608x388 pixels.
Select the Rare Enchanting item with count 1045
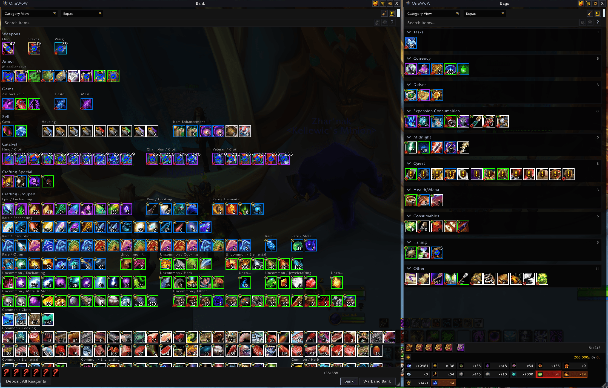pyautogui.click(x=47, y=227)
